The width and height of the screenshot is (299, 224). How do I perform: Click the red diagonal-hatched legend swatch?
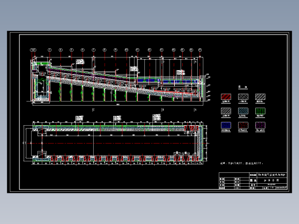point(226,96)
